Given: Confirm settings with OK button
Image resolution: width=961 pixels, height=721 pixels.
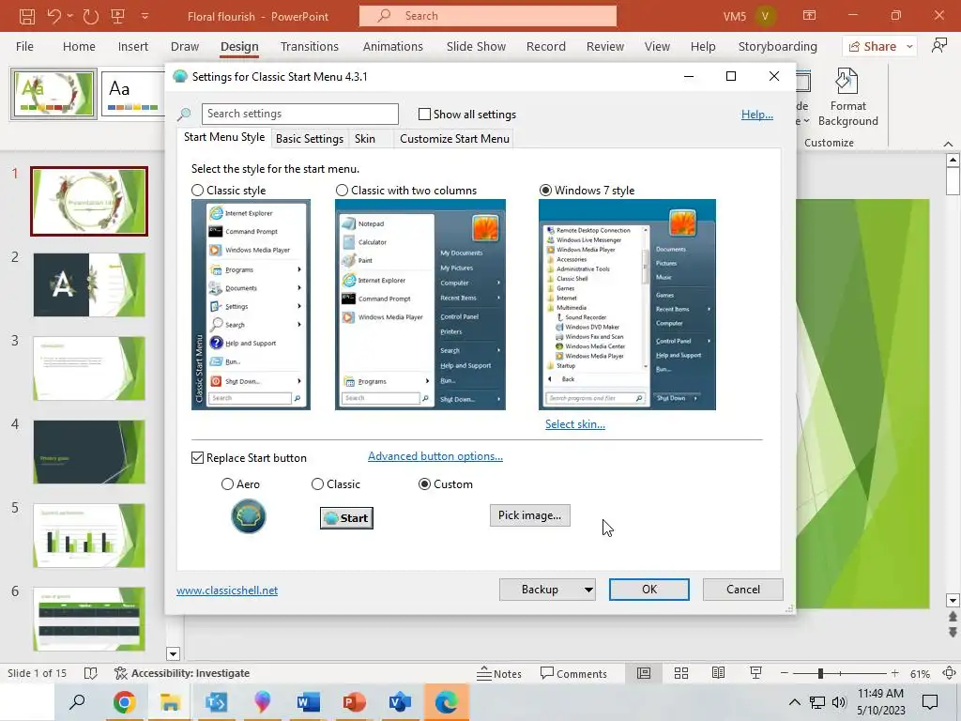Looking at the screenshot, I should [649, 590].
